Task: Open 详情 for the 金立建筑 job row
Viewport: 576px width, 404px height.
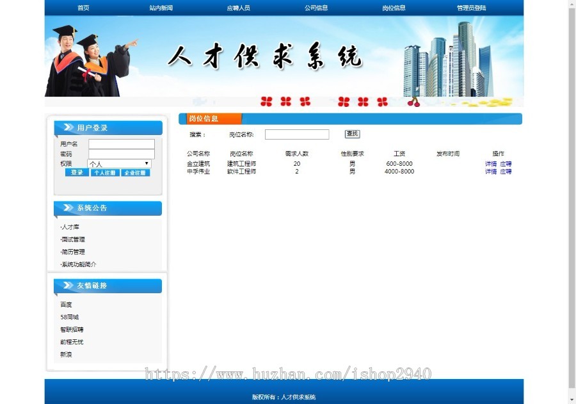Action: (491, 164)
